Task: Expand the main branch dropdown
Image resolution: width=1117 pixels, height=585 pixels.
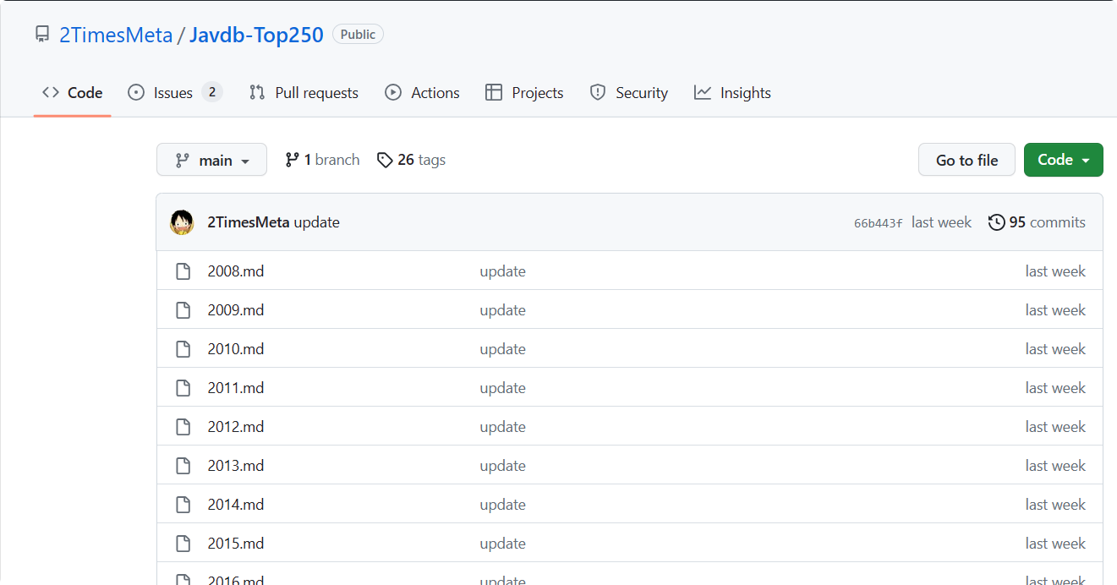Action: click(x=211, y=160)
